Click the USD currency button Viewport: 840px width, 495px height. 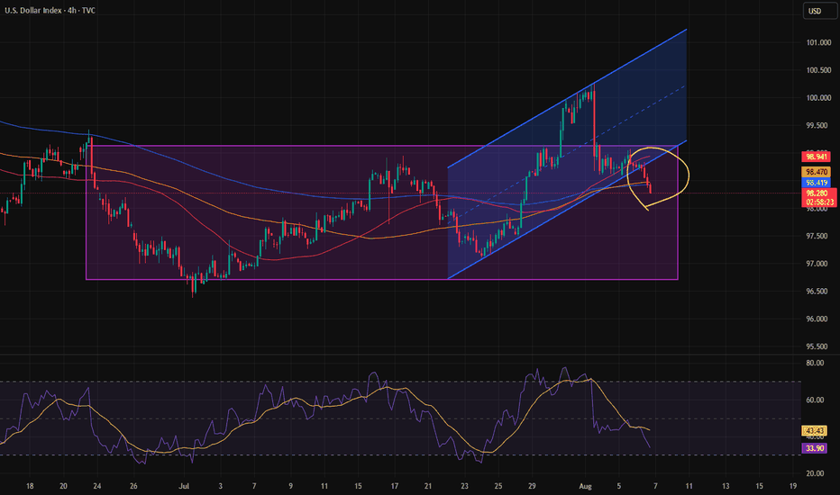(x=818, y=11)
